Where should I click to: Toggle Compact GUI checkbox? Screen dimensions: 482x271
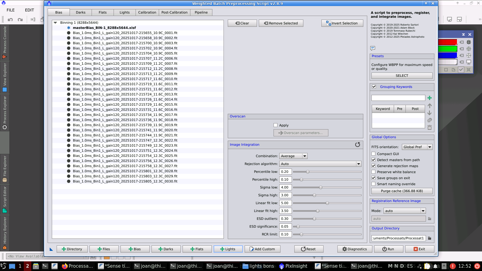(x=374, y=154)
